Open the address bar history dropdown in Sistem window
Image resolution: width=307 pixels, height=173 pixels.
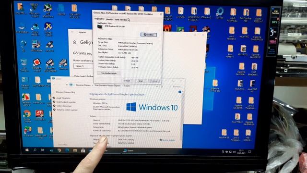point(157,86)
